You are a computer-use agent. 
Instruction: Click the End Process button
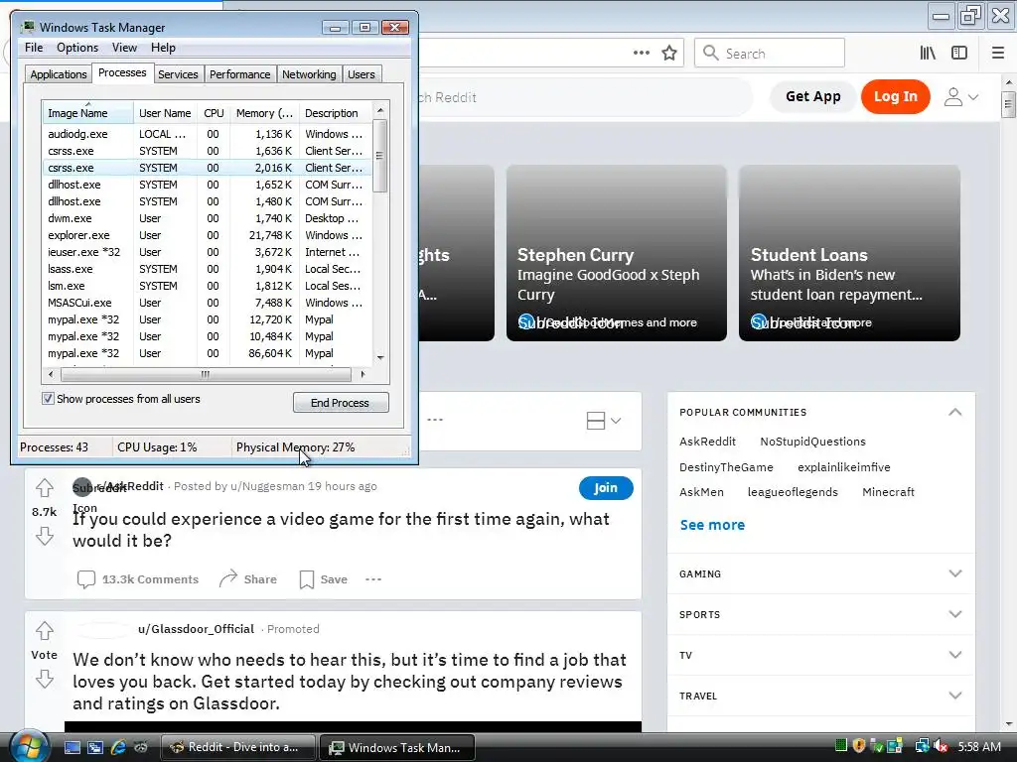click(x=341, y=403)
